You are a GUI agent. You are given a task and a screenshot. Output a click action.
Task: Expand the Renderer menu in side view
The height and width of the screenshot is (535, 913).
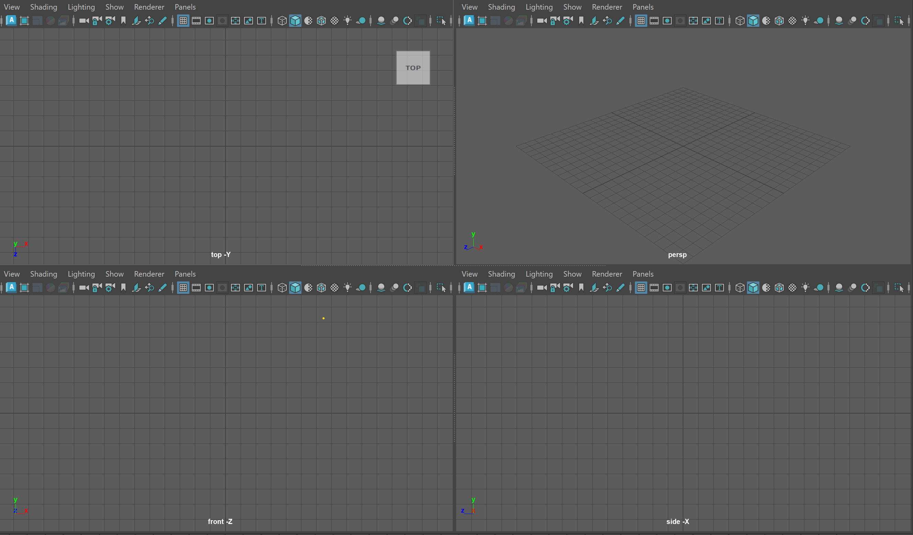point(606,274)
